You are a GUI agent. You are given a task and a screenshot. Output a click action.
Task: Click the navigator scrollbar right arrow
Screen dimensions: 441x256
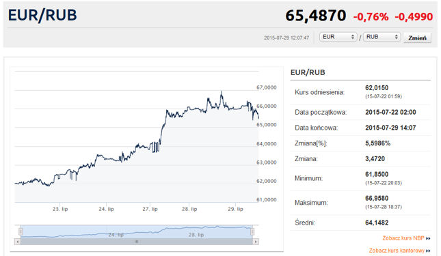point(256,242)
